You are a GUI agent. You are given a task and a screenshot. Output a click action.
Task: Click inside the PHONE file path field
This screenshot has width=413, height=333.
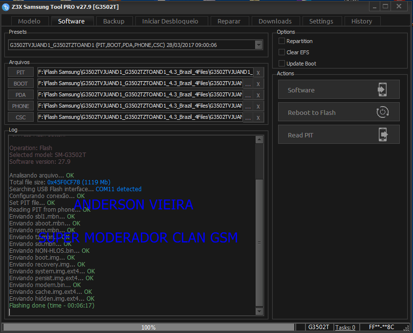(x=140, y=106)
